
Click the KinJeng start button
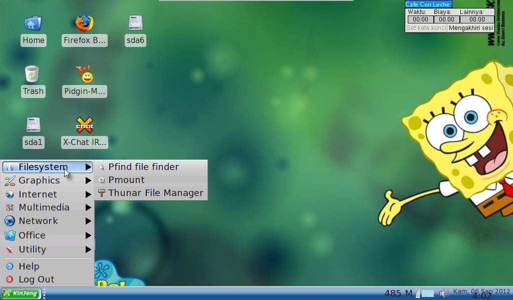coord(21,293)
